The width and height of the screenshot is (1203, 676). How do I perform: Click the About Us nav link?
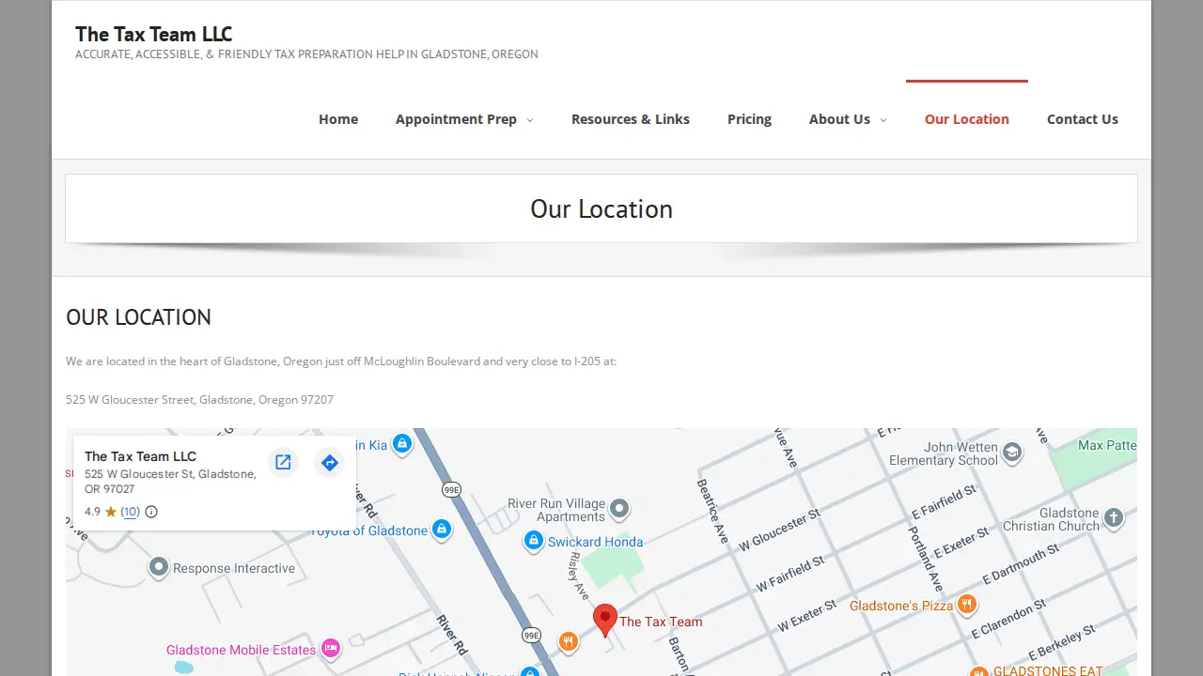click(x=839, y=119)
